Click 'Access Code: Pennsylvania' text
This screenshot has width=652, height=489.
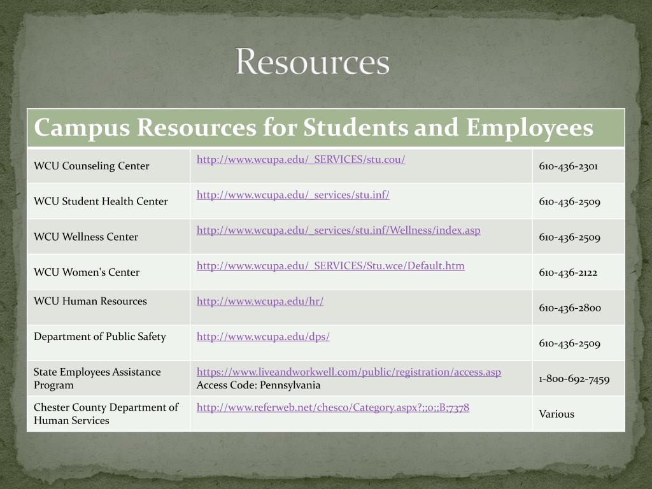click(259, 385)
